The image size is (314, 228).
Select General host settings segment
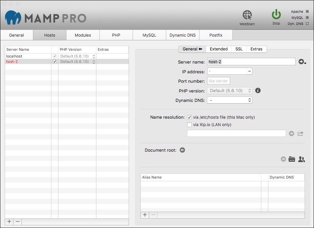point(192,49)
